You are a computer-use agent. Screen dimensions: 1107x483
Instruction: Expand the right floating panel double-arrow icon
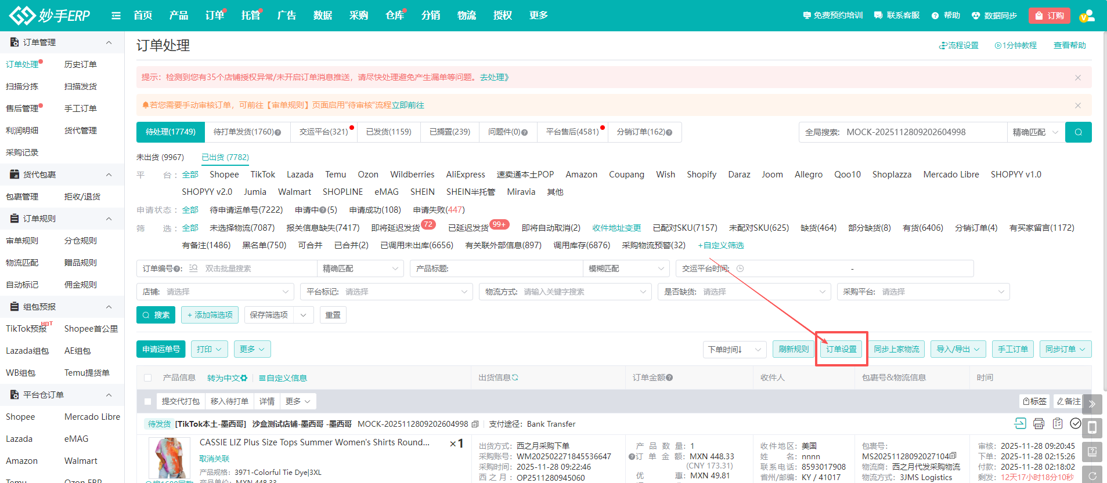pos(1092,404)
